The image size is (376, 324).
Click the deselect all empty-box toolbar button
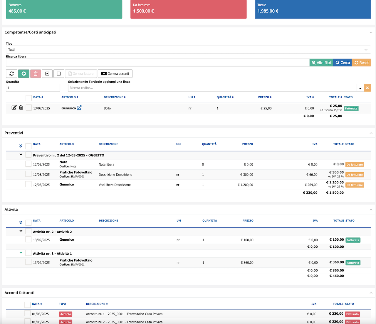(59, 74)
